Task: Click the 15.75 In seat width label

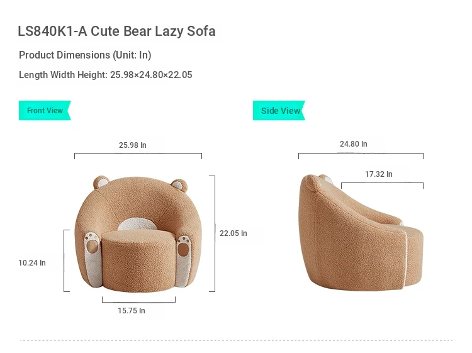Action: (132, 311)
